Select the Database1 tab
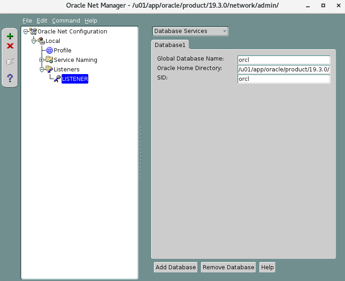Screen dimensions: 345x281 170,45
